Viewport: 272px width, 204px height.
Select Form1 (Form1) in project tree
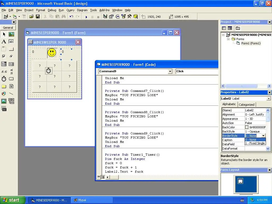point(251,43)
